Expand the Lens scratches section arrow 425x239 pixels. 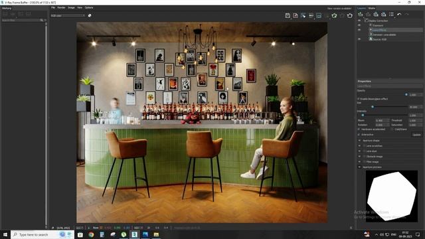[x=359, y=146]
